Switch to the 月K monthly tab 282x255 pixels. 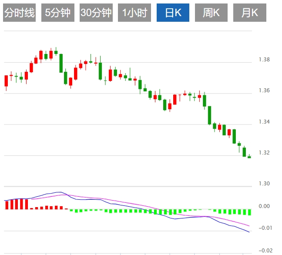coord(250,13)
